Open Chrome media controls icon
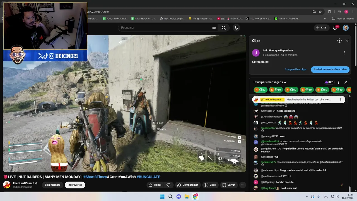This screenshot has width=357, height=201. coord(339,12)
